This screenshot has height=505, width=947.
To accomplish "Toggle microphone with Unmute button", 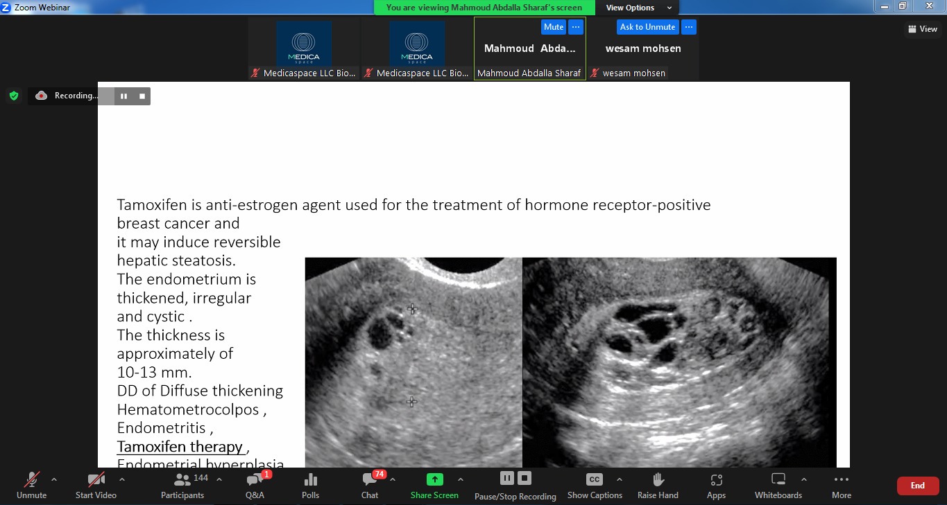I will pyautogui.click(x=31, y=485).
